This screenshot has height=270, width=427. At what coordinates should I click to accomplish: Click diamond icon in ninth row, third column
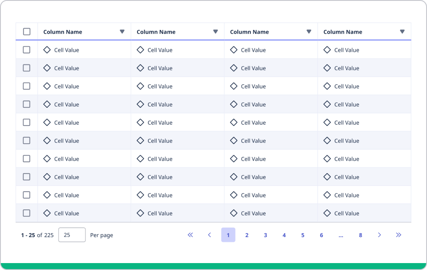tap(234, 195)
